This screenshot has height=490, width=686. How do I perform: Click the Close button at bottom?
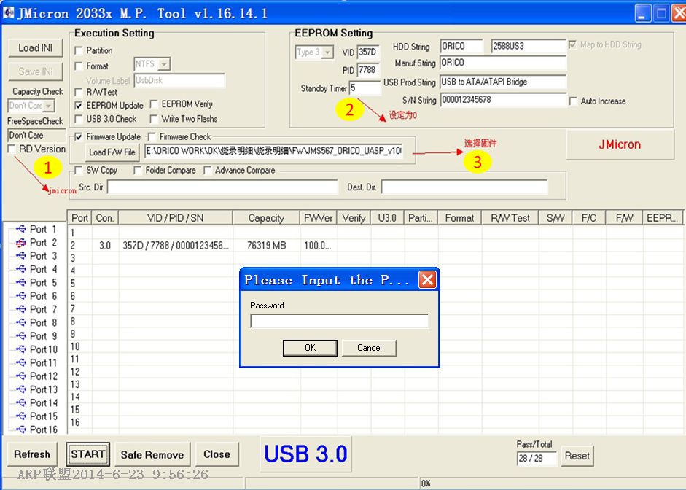coord(217,454)
